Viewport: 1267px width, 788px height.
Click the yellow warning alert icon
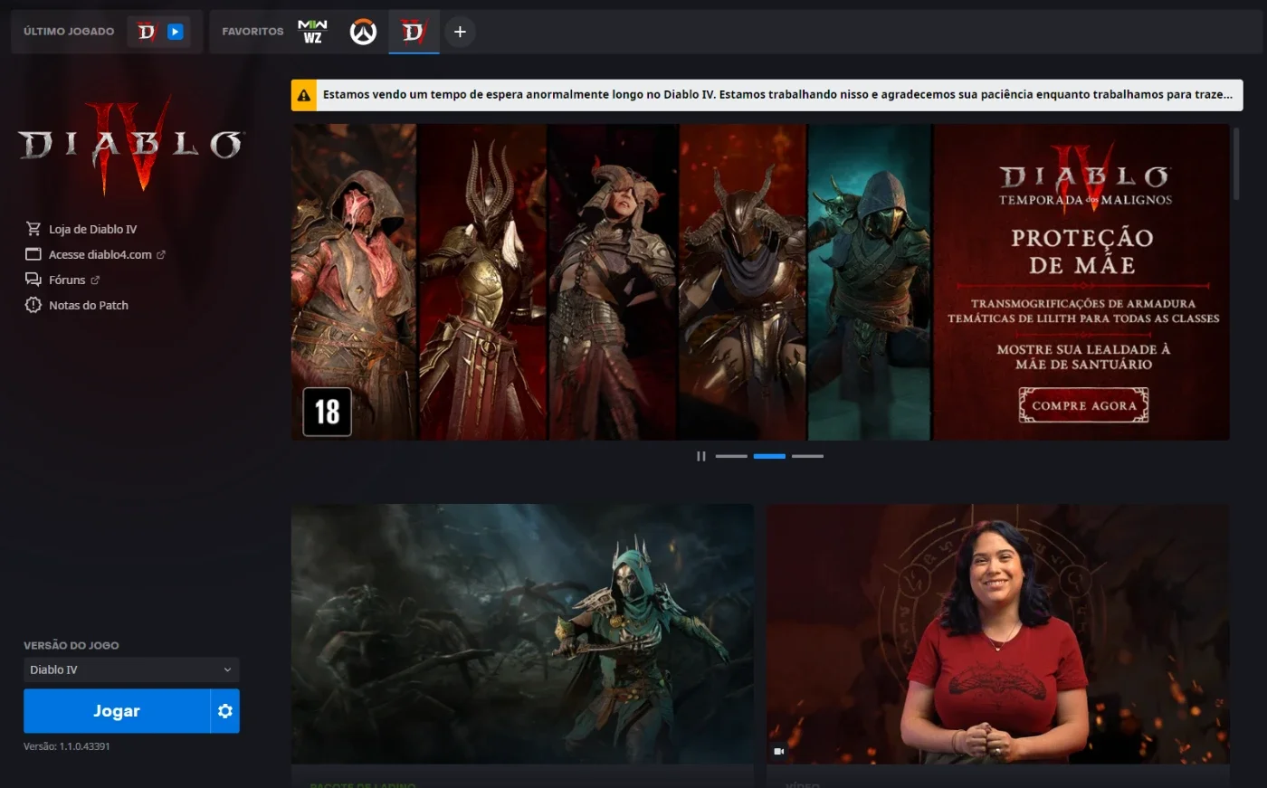coord(304,95)
